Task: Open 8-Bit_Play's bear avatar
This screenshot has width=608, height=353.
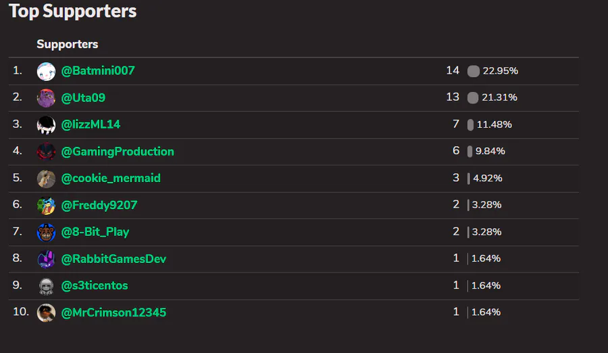Action: click(x=46, y=232)
